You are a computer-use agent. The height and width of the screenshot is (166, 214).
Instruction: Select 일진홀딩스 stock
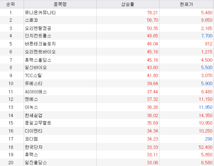pyautogui.click(x=36, y=163)
